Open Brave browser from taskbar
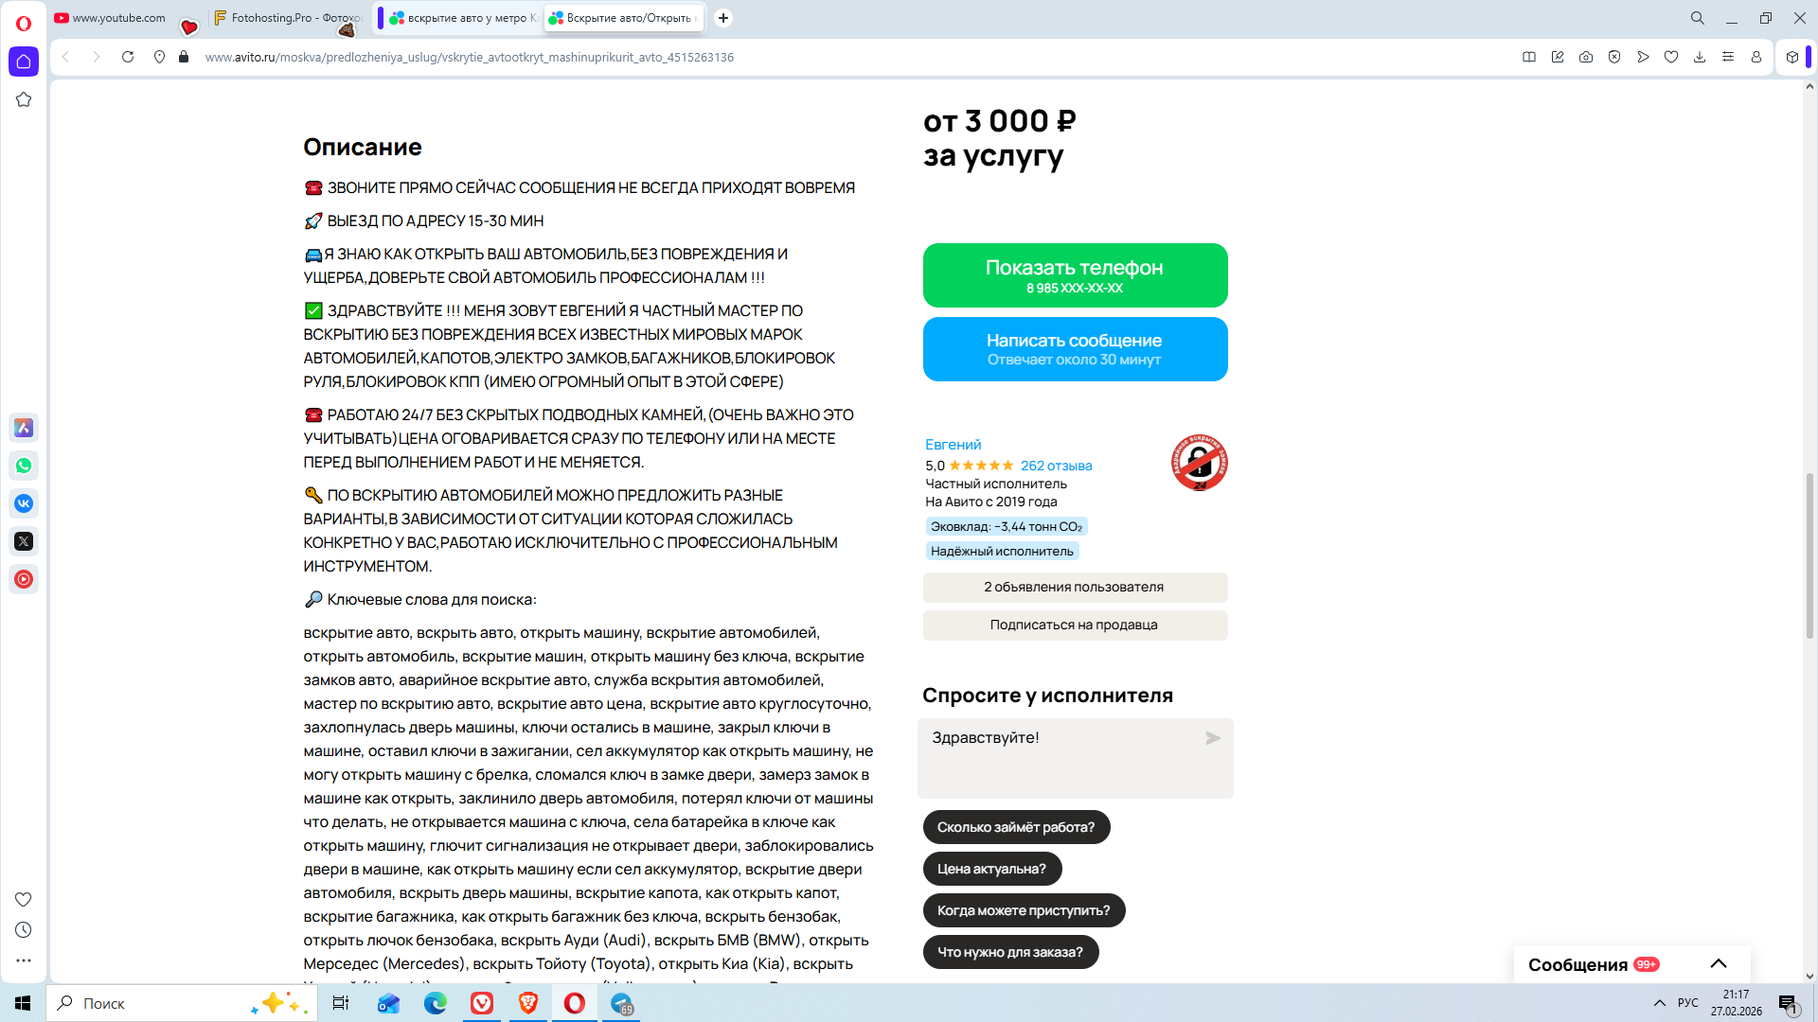The image size is (1818, 1022). coord(528,1003)
